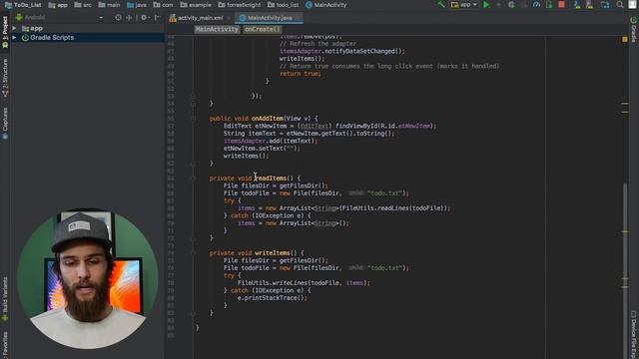Click MainActivity breadcrumb in navigation bar

(x=326, y=5)
